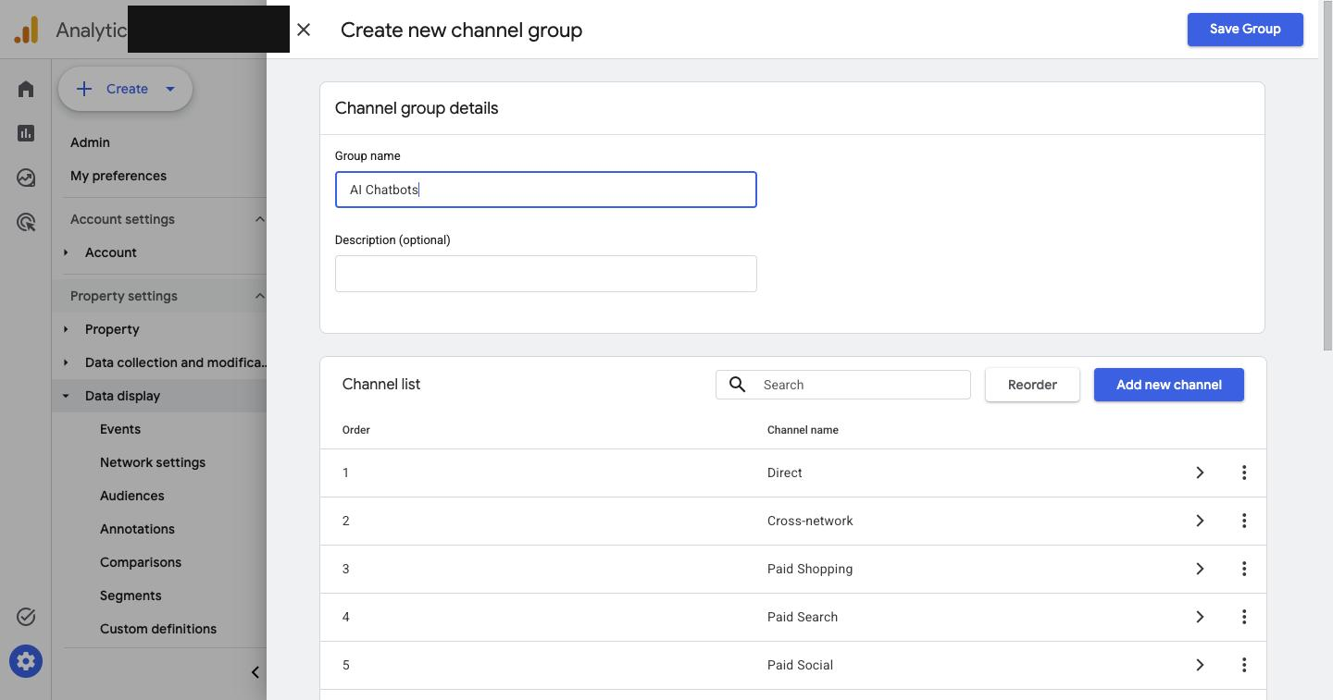Click the Paid Social channel name
Image resolution: width=1333 pixels, height=700 pixels.
point(800,665)
